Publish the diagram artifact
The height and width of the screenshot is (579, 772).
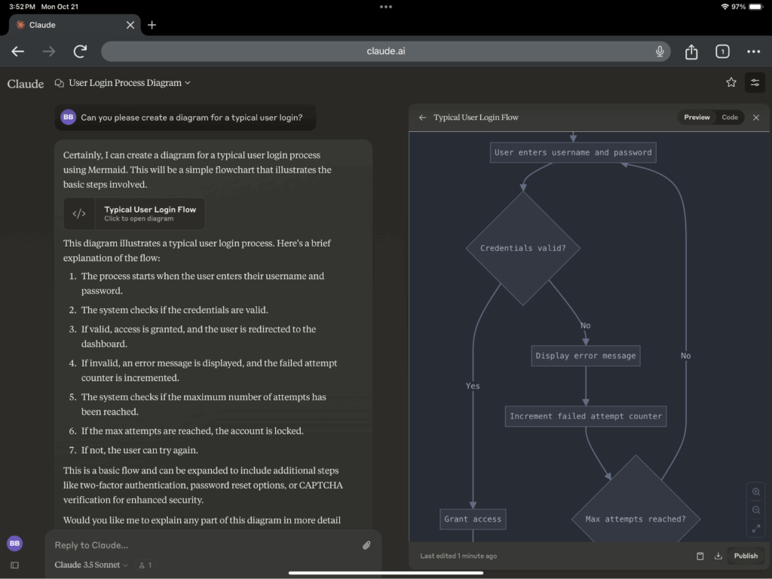(746, 556)
